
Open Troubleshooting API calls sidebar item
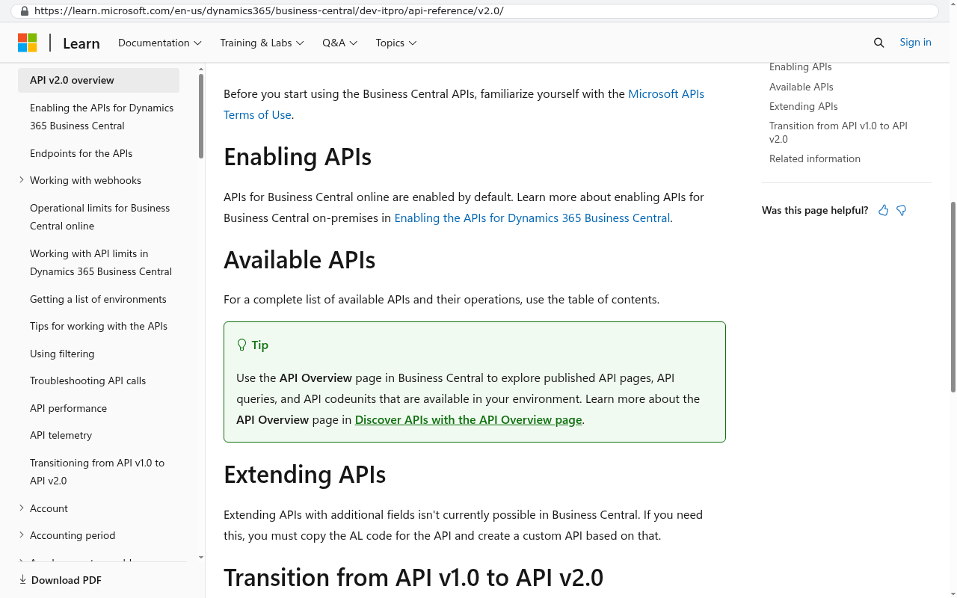(x=87, y=380)
